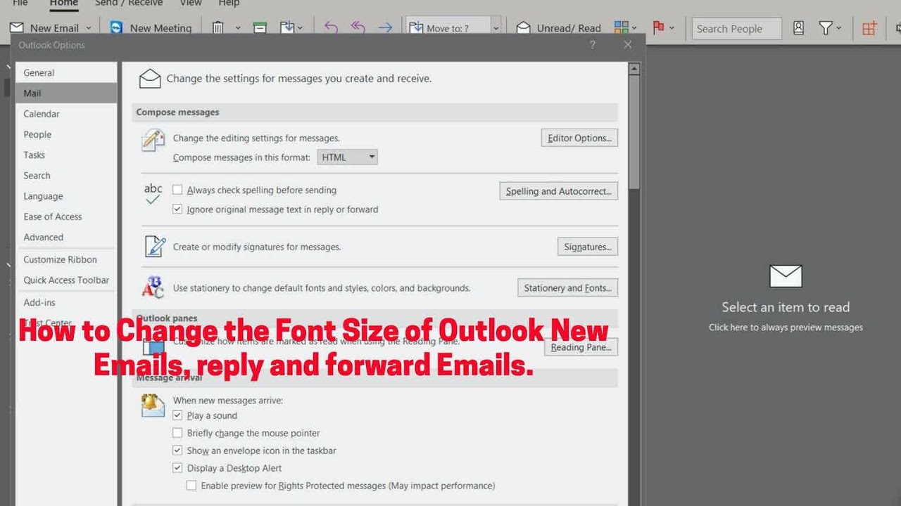
Task: Click the Filter Email funnel icon
Action: pyautogui.click(x=826, y=28)
